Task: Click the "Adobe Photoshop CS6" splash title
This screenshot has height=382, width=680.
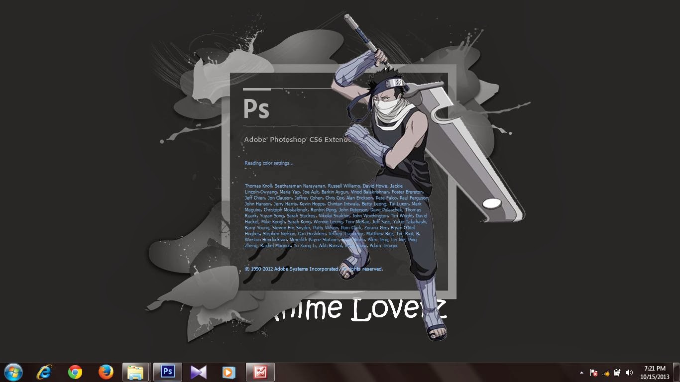Action: click(283, 140)
